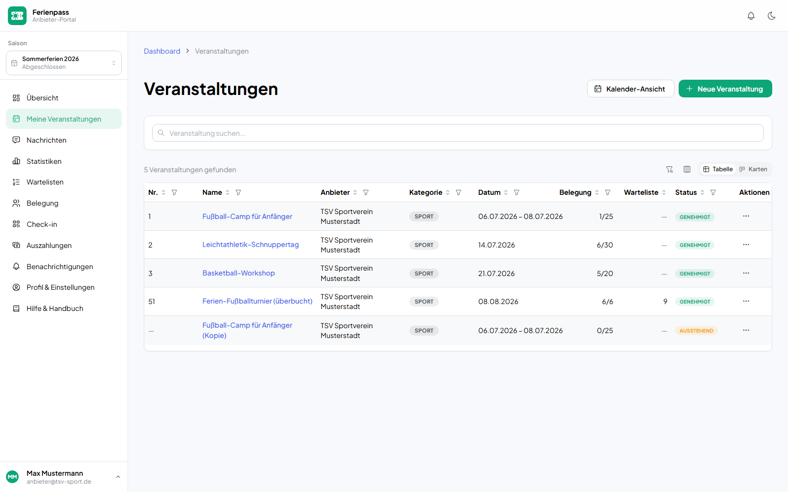Image resolution: width=788 pixels, height=492 pixels.
Task: Click the AUSSTEHEND status badge
Action: [x=696, y=331]
